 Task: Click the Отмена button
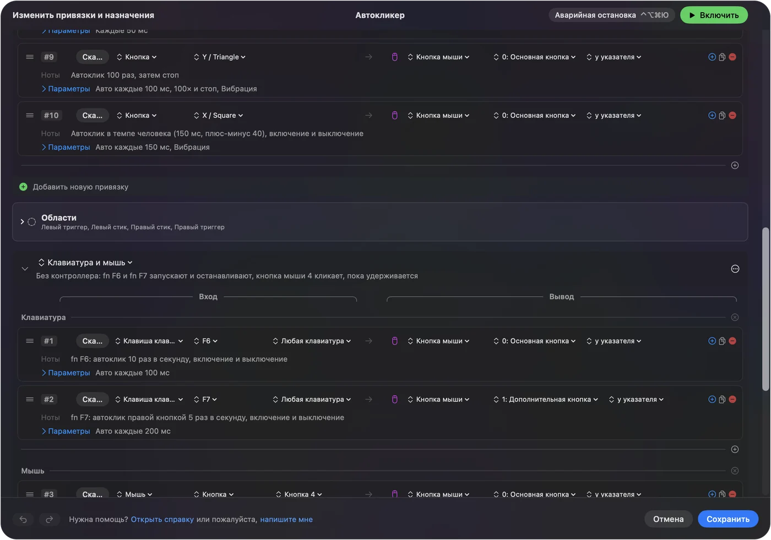coord(669,520)
